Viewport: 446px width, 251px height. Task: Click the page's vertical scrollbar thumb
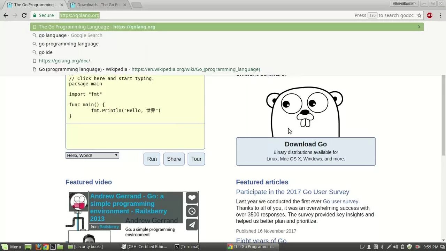click(443, 115)
